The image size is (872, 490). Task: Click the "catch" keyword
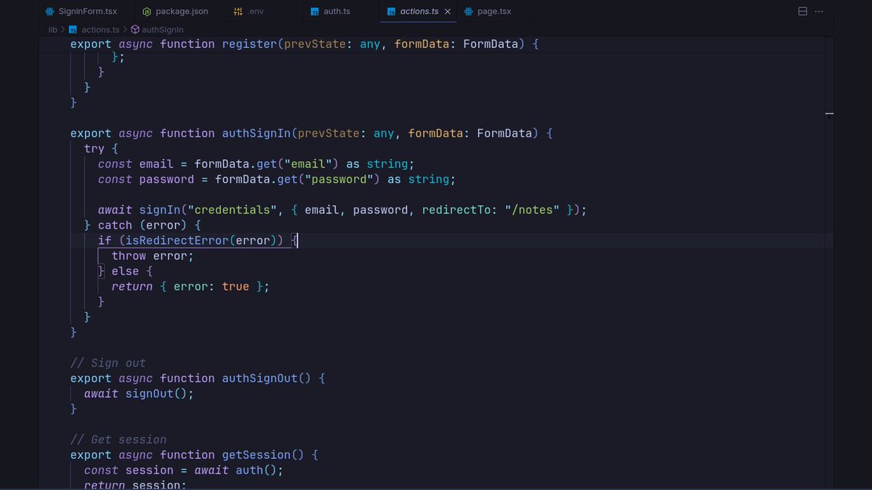pyautogui.click(x=115, y=225)
